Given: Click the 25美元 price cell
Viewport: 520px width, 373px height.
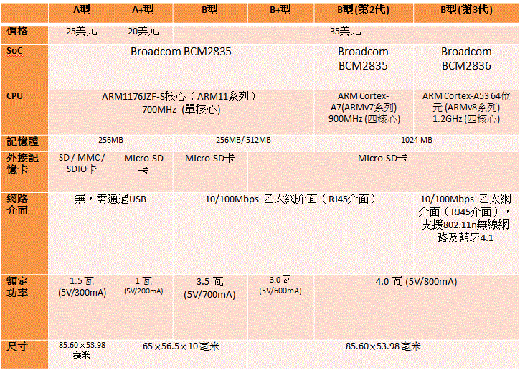Looking at the screenshot, I should 82,35.
